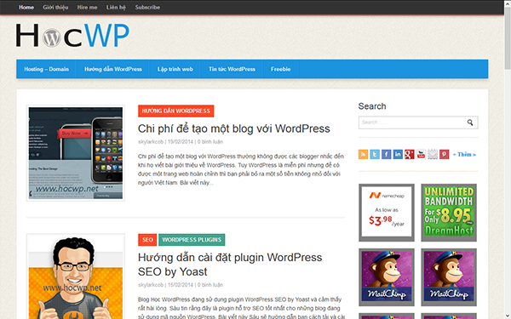Open the RSS feed icon
This screenshot has height=319, width=511.
363,154
